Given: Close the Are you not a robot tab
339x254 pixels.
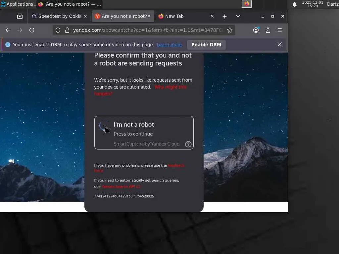Looking at the screenshot, I should coord(149,16).
